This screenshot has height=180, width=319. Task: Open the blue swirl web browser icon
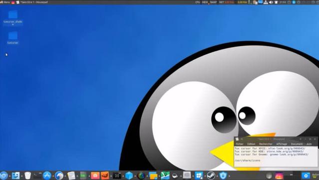click(59, 176)
